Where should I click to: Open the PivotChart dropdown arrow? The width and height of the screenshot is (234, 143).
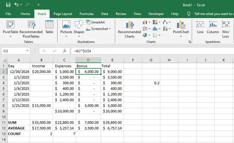click(x=181, y=36)
